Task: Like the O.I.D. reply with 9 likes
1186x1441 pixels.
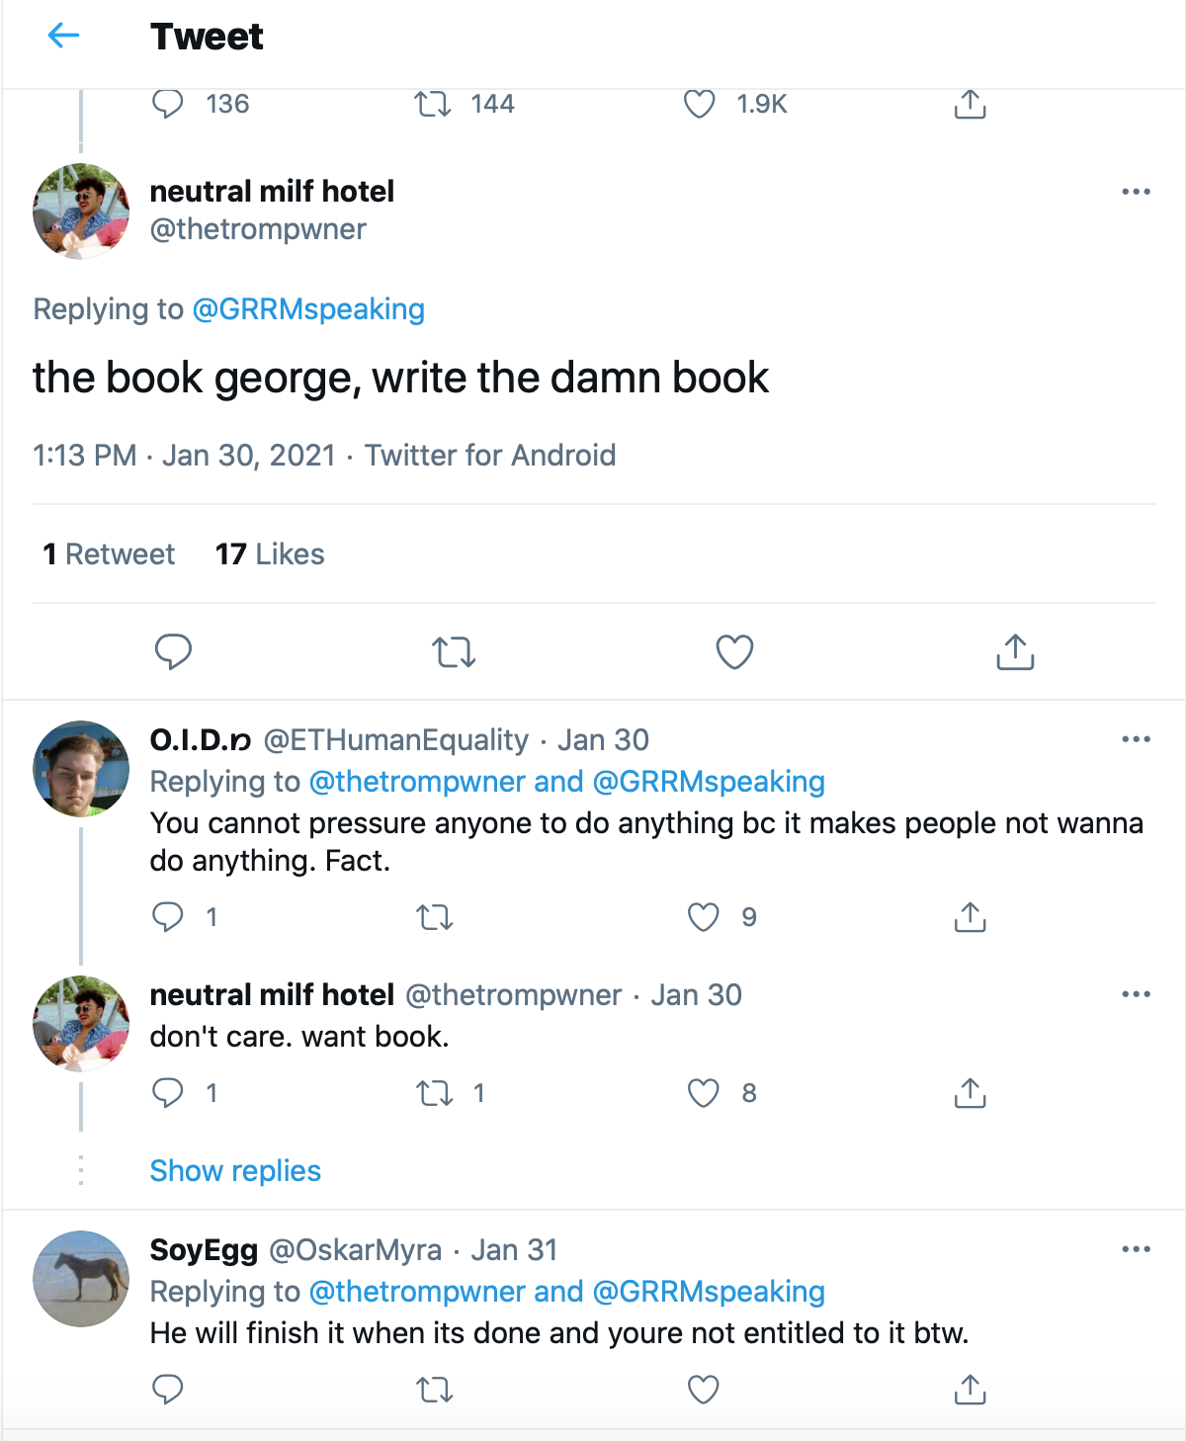Action: [703, 918]
